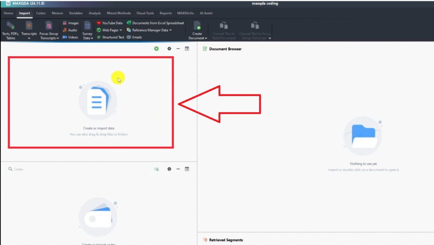The width and height of the screenshot is (434, 245).
Task: Import Emails from the ribbon
Action: (x=134, y=37)
